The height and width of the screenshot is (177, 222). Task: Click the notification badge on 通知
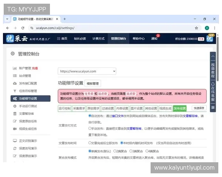[x=158, y=35]
